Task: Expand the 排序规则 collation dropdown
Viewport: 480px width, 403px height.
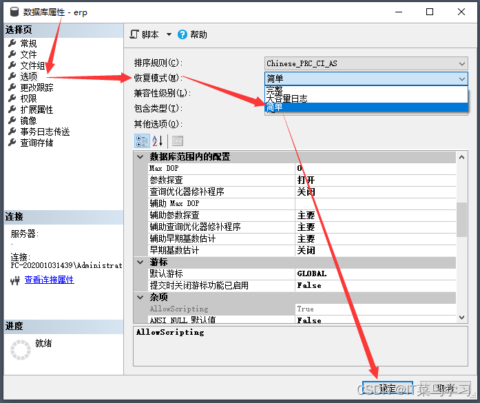Action: (x=462, y=63)
